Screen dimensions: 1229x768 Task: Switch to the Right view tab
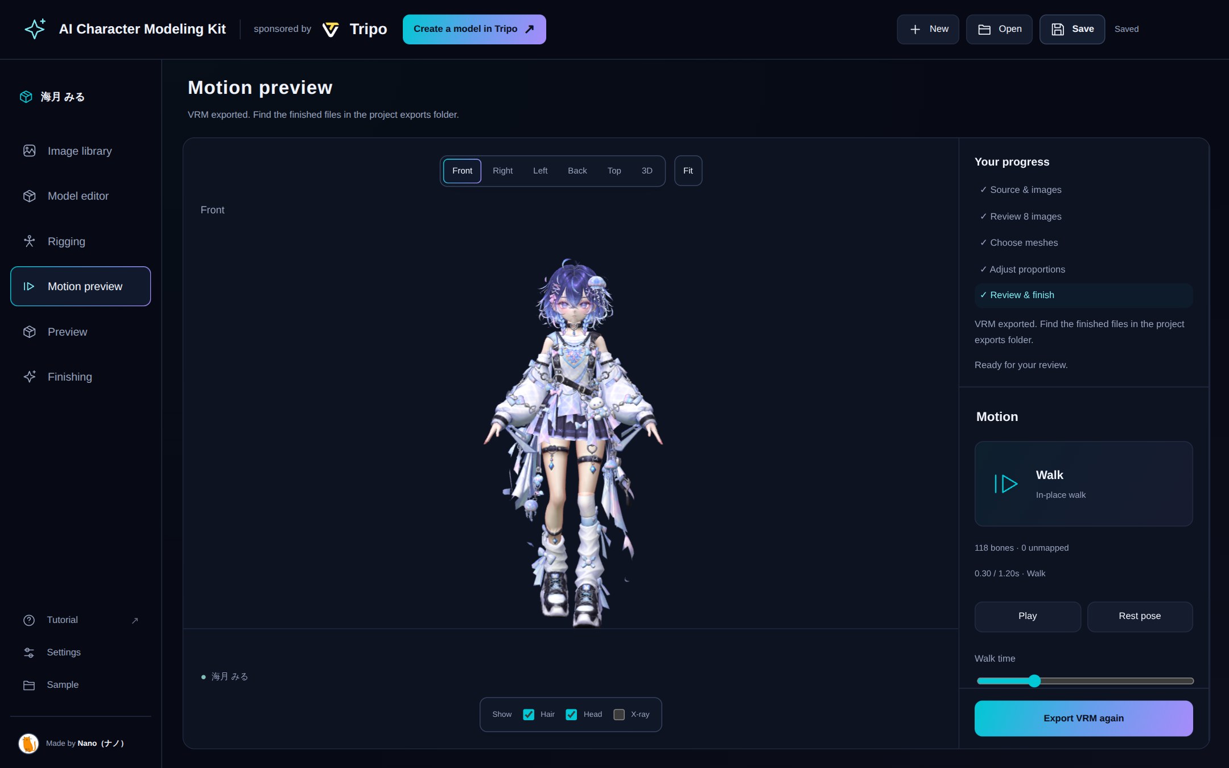502,171
